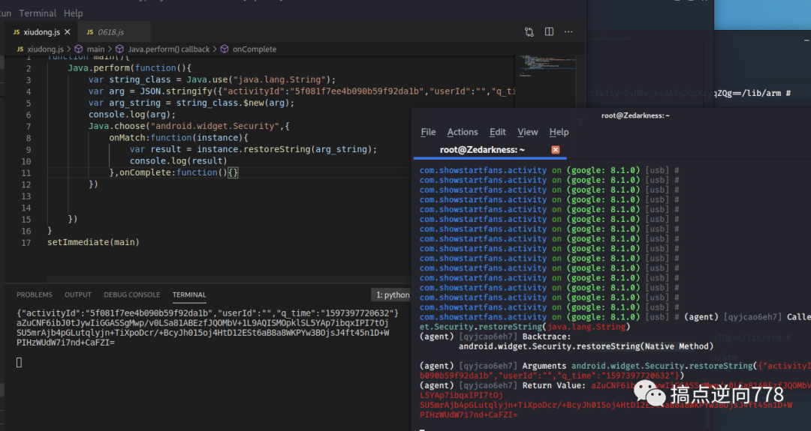Click the activityId JSON output line in terminal
Screen dimensions: 811x431
tap(207, 313)
